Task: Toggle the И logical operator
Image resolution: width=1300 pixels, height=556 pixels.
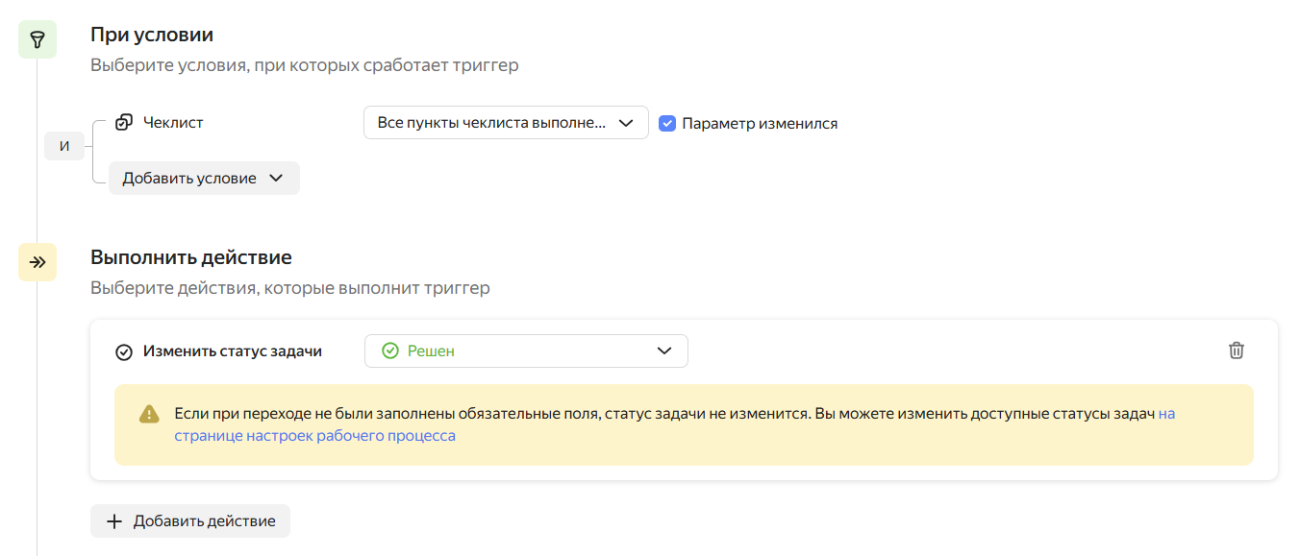Action: pyautogui.click(x=64, y=147)
